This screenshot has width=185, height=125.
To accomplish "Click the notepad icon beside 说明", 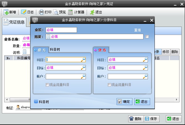I will (x=25, y=52).
